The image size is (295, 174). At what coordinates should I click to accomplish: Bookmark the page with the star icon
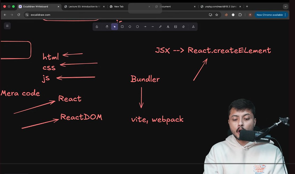(x=217, y=15)
